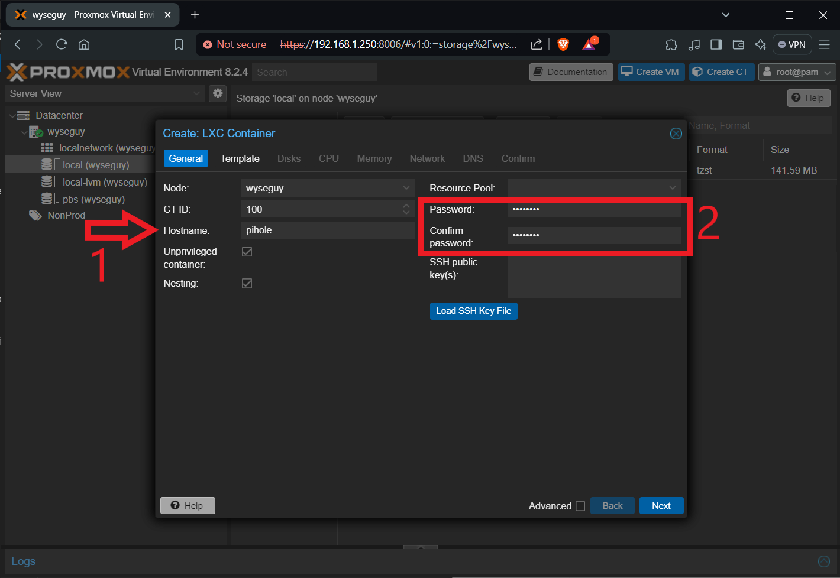Open Brave Rewards triangle icon
The image size is (840, 578).
[590, 44]
